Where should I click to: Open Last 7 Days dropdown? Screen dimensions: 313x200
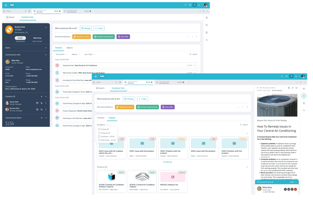90,54
